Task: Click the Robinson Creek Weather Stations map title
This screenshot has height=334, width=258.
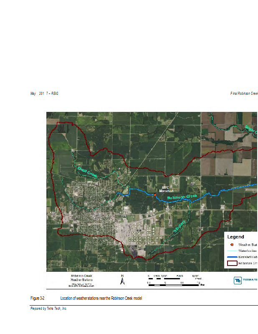Action: click(x=81, y=278)
